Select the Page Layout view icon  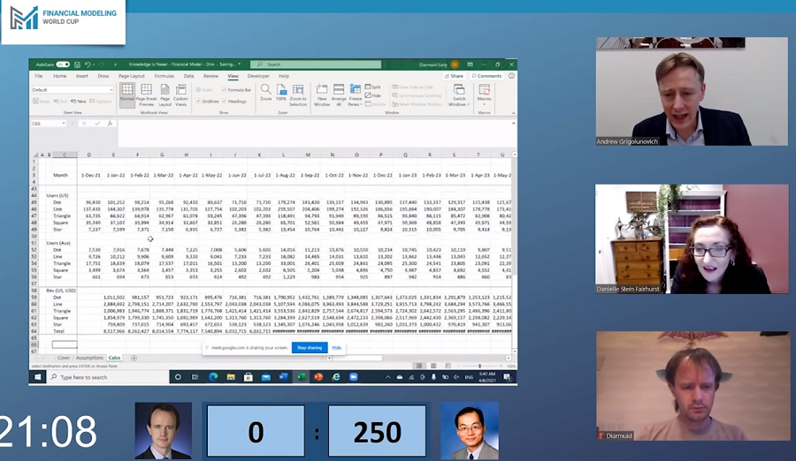click(164, 94)
